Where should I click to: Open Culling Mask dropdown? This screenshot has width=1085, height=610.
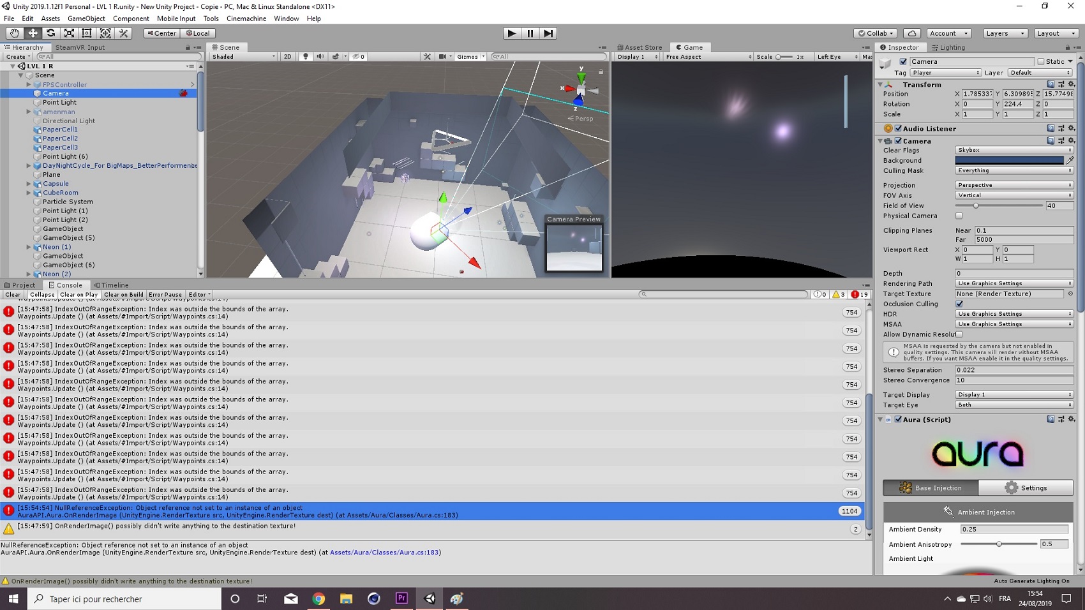[x=1014, y=170]
